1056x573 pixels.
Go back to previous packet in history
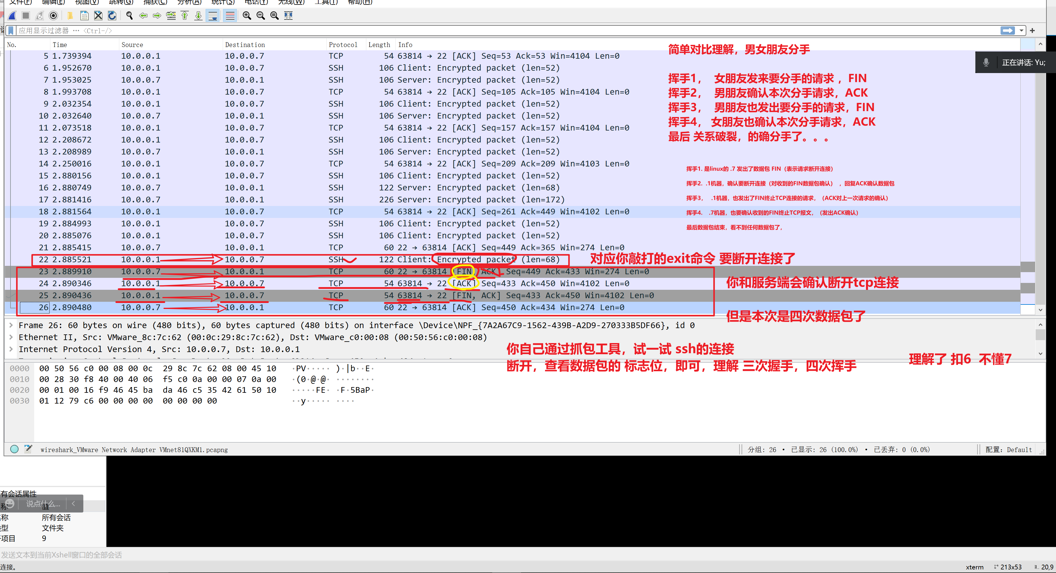[143, 16]
